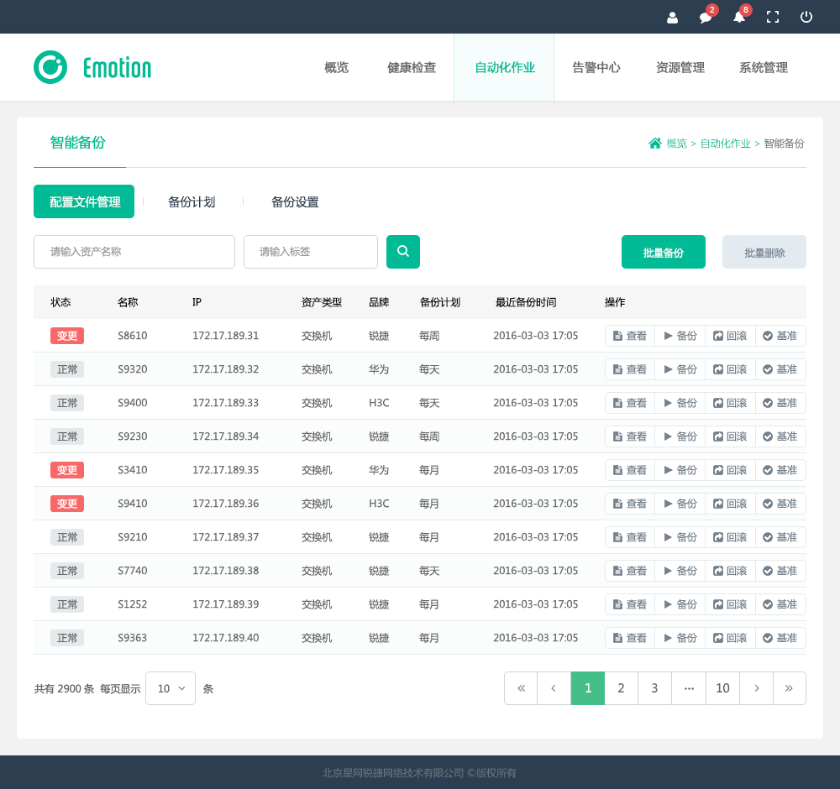
Task: Click 回滚 for device S9400
Action: (730, 403)
